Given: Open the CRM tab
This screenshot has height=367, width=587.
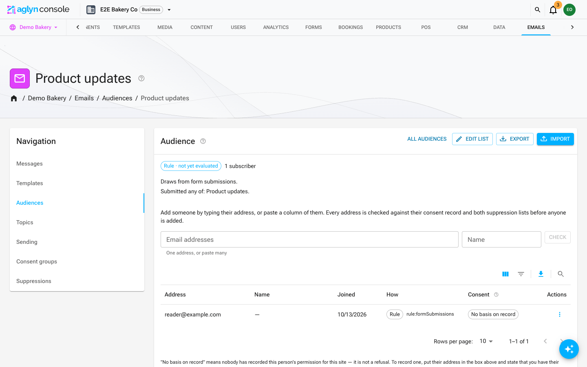Looking at the screenshot, I should (463, 27).
